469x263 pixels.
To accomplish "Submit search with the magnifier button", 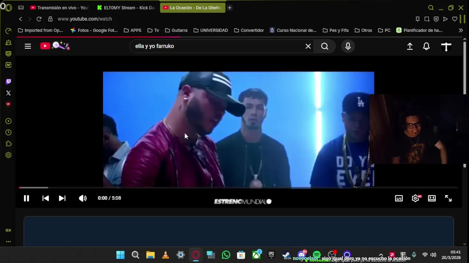I will [x=325, y=46].
